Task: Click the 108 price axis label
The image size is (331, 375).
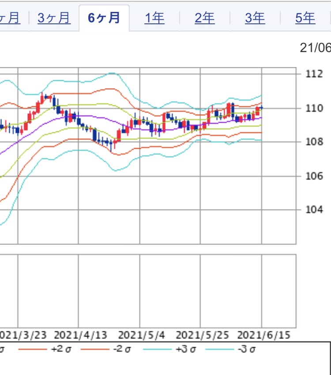Action: pyautogui.click(x=314, y=142)
